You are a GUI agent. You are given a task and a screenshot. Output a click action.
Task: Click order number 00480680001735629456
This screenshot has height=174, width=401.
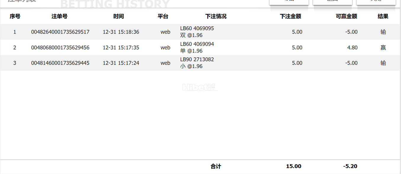point(60,48)
